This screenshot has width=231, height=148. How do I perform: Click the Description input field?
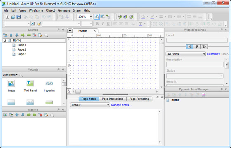point(195,65)
